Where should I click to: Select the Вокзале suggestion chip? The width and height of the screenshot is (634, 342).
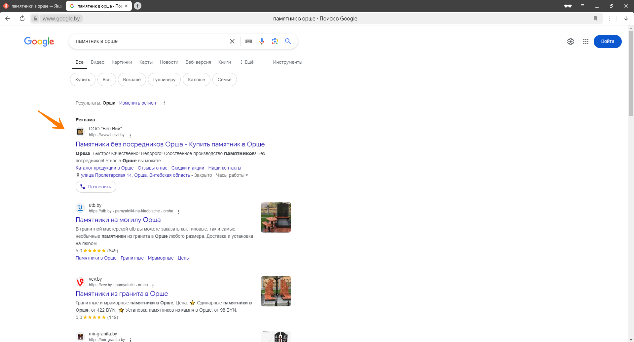point(132,79)
